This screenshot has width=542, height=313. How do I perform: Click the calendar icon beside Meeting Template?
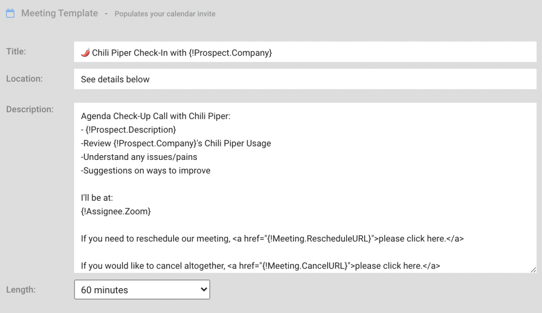coord(10,14)
